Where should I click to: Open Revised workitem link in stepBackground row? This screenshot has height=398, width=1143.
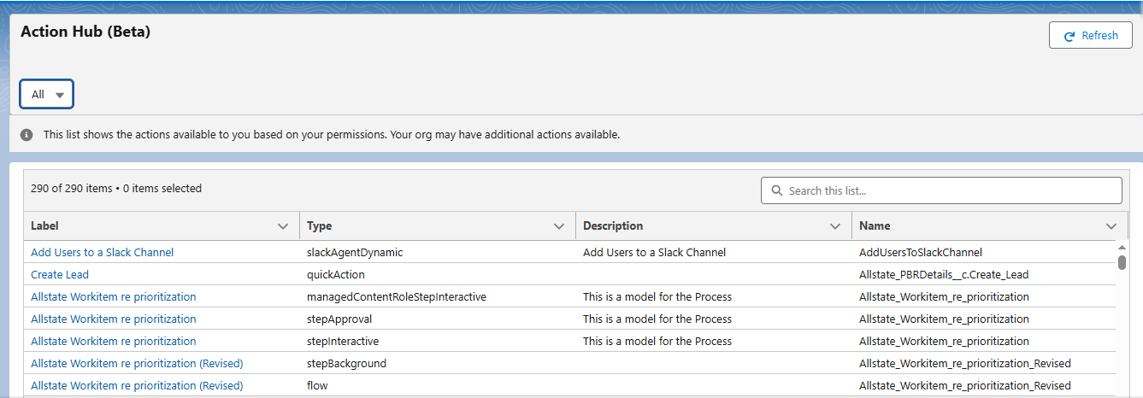137,364
